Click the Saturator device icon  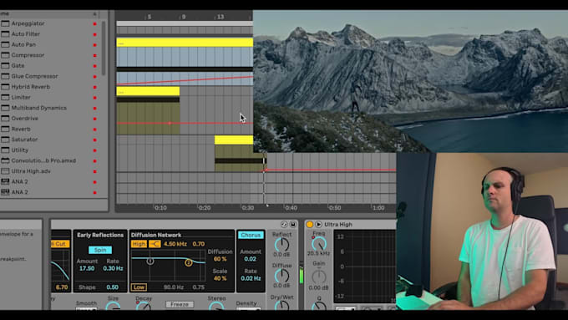(x=5, y=140)
